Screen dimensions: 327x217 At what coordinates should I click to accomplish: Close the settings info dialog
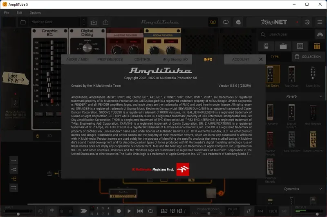261,59
